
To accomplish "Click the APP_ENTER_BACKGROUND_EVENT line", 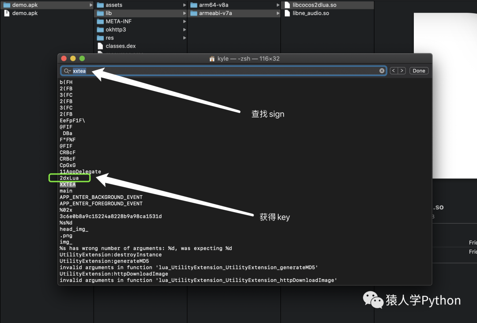I will click(x=101, y=197).
